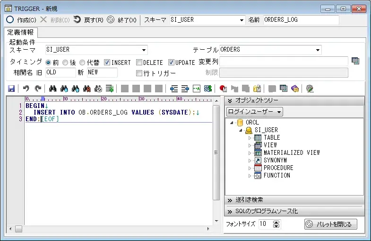Click the gear editor settings icon
The height and width of the screenshot is (241, 371).
coord(310,89)
